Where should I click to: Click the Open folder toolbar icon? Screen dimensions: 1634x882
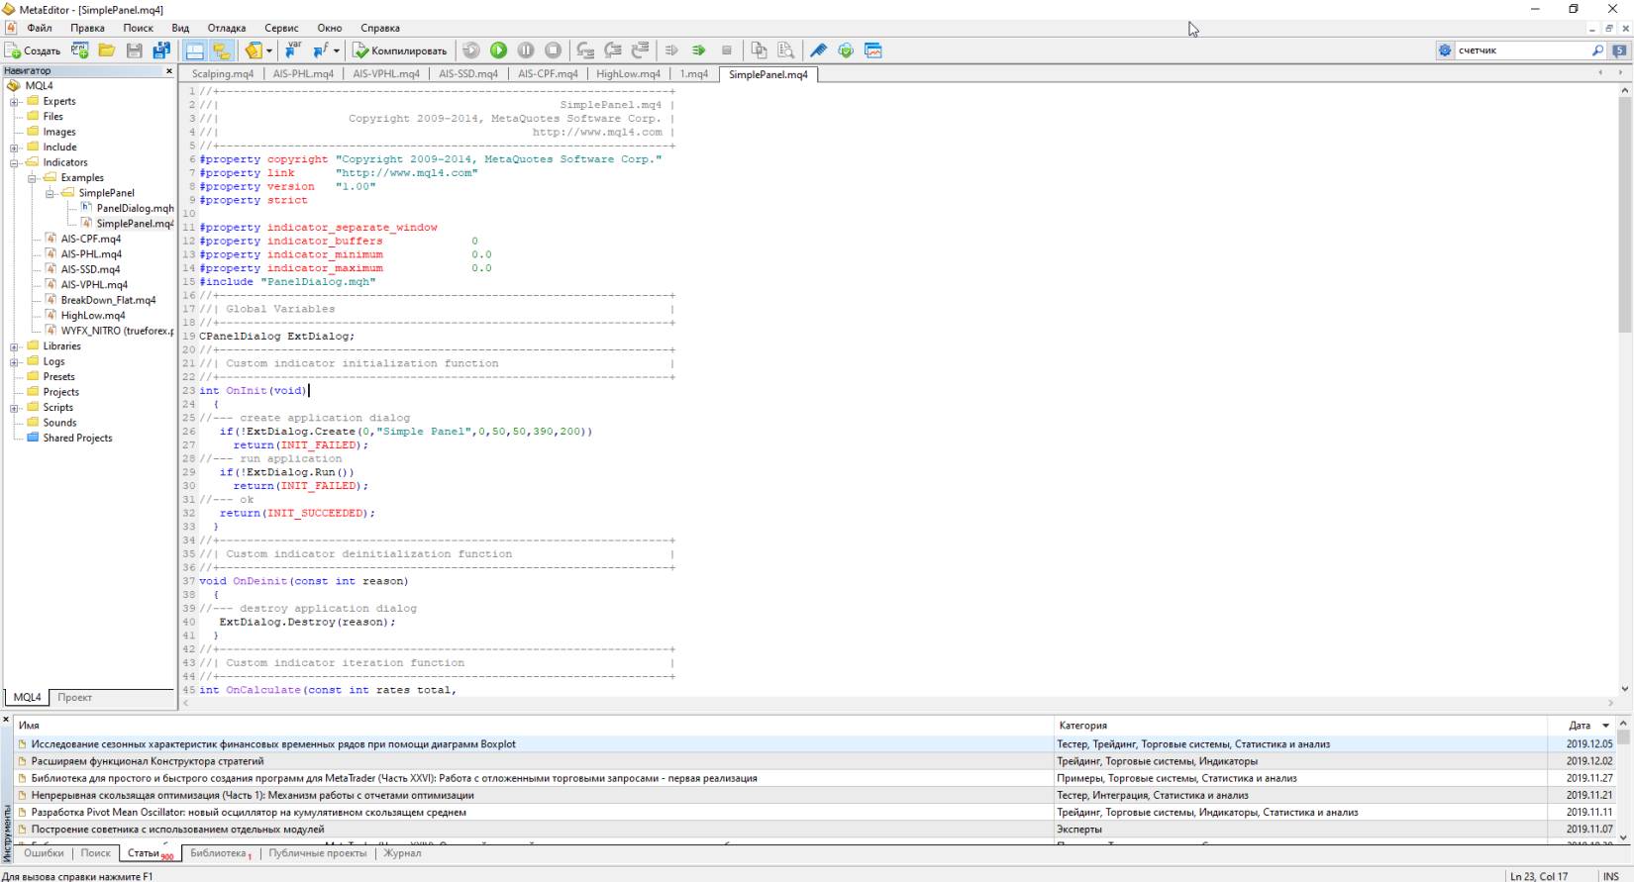pyautogui.click(x=107, y=50)
